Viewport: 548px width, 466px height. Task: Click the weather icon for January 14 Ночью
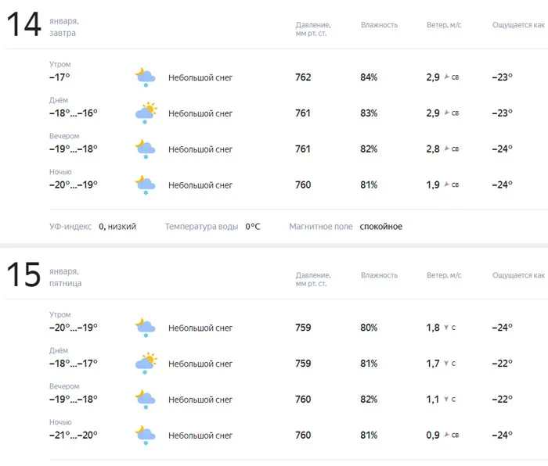pos(145,185)
